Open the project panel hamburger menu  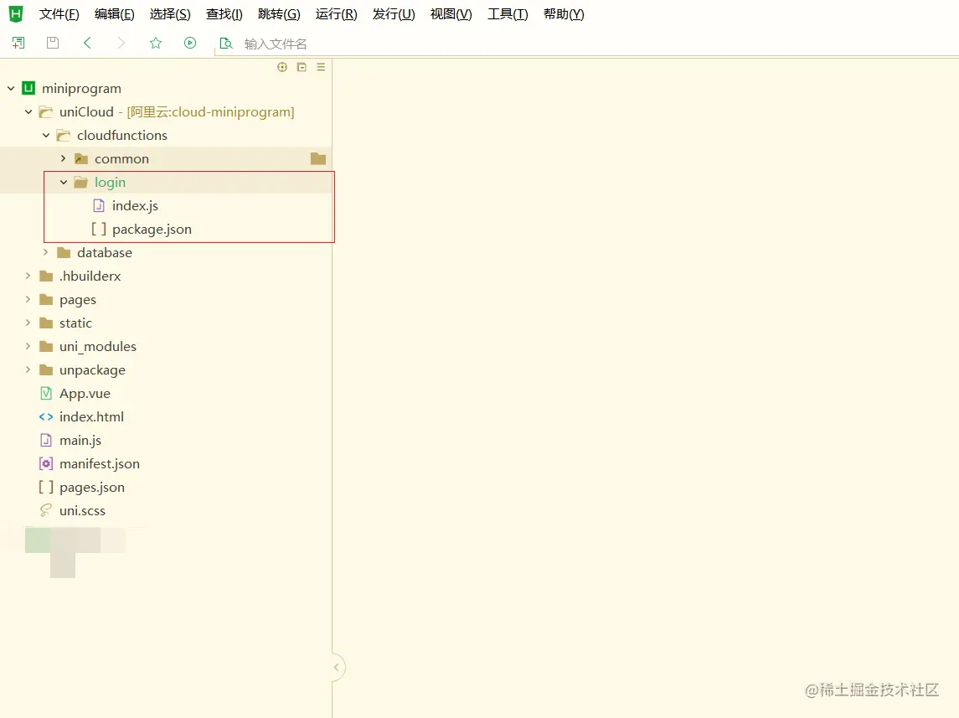coord(321,67)
